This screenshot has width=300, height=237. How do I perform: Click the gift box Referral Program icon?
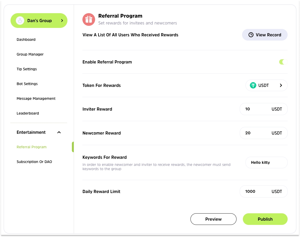pos(88,19)
